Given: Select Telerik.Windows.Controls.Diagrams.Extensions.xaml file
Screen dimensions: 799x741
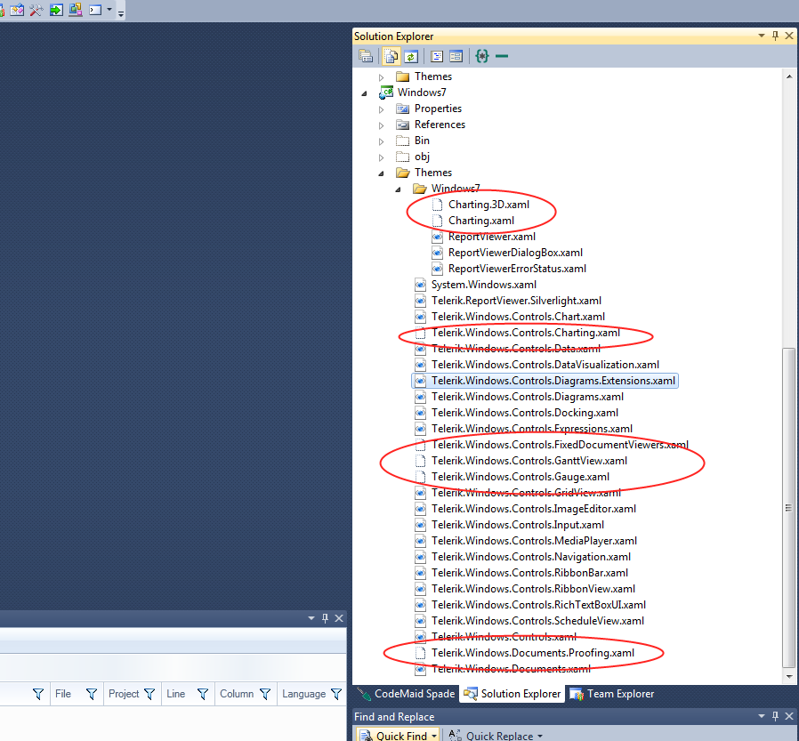Looking at the screenshot, I should pos(553,381).
